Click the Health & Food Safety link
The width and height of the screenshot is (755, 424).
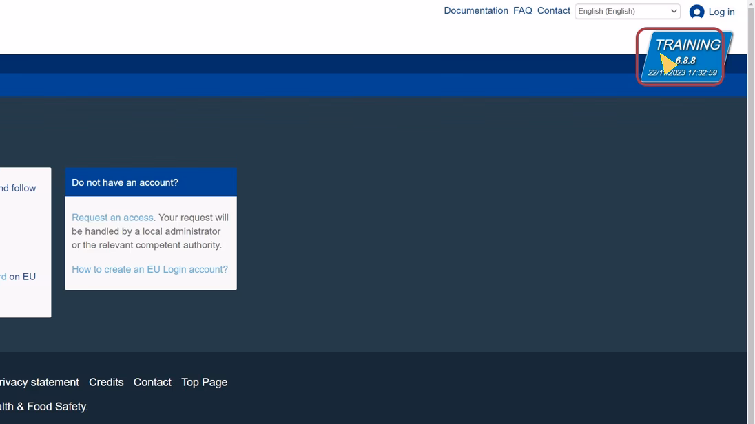[x=43, y=407]
